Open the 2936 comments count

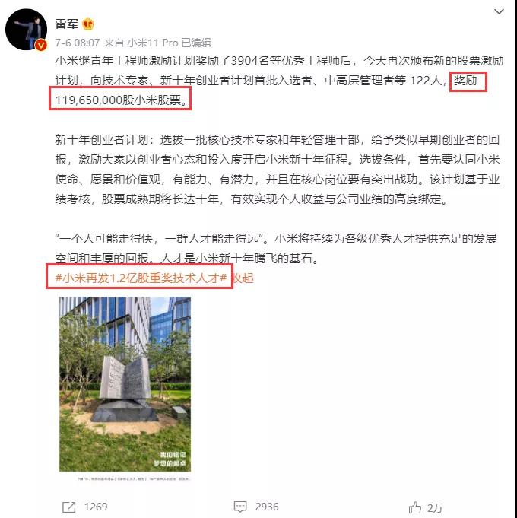pyautogui.click(x=267, y=507)
